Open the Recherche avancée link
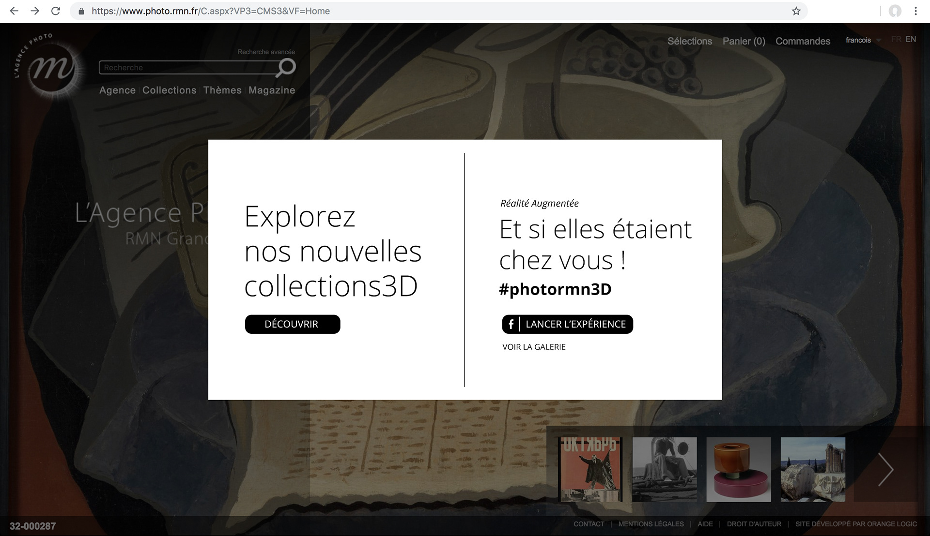Screen dimensions: 930x536 pyautogui.click(x=266, y=52)
